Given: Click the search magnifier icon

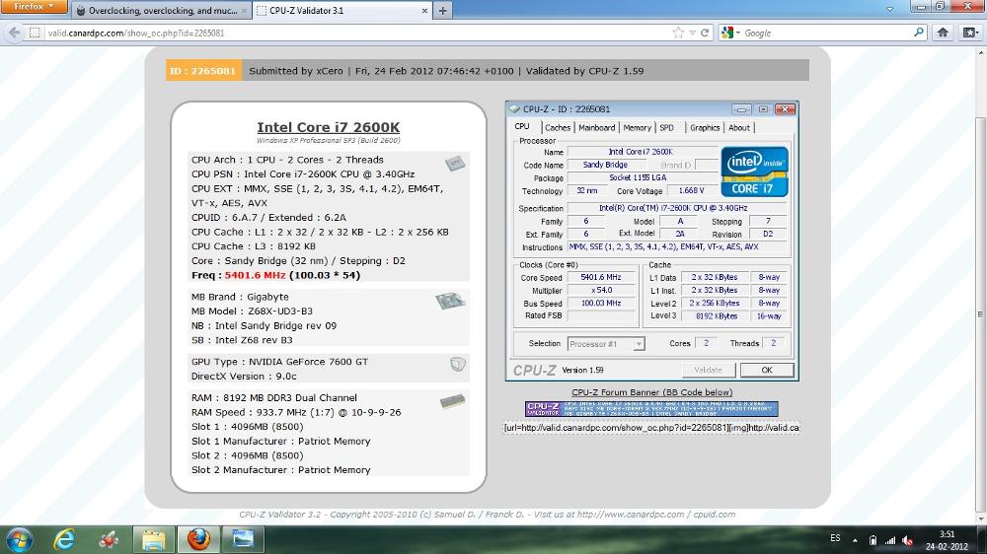Looking at the screenshot, I should coord(919,33).
